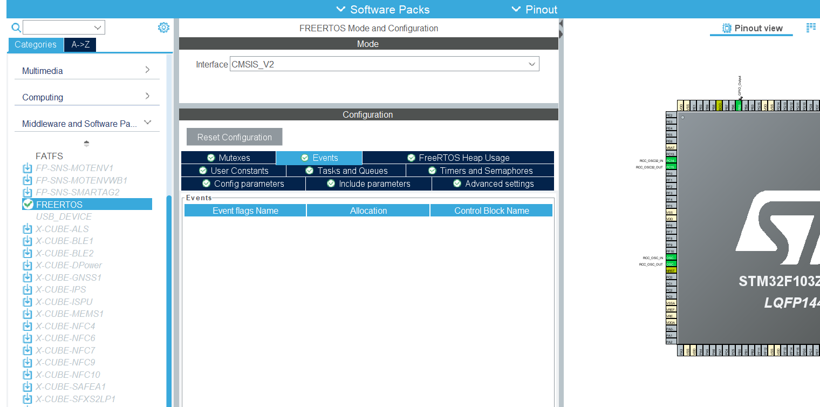This screenshot has width=820, height=407.
Task: Open the Mutexes tab
Action: point(228,158)
